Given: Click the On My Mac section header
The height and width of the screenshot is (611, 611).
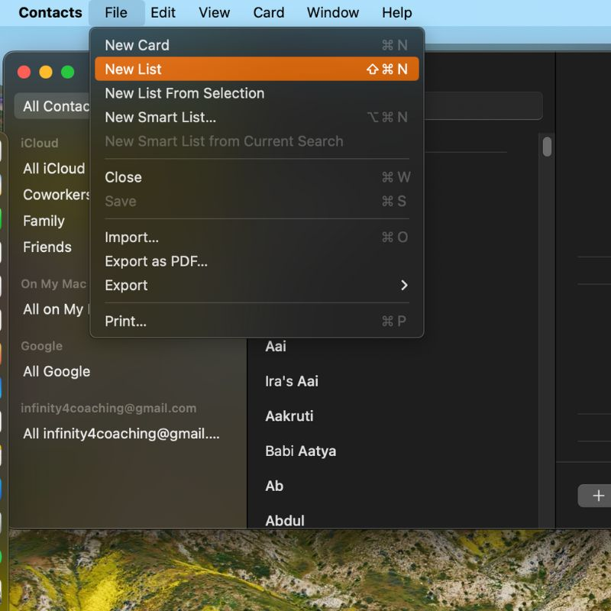Looking at the screenshot, I should [x=53, y=283].
